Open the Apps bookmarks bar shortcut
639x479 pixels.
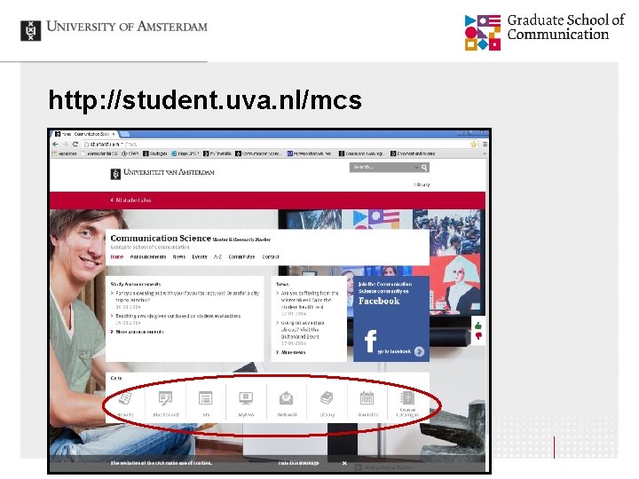[x=64, y=153]
